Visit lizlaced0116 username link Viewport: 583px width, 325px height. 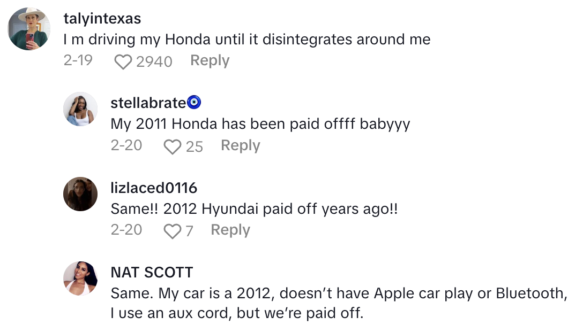point(154,188)
